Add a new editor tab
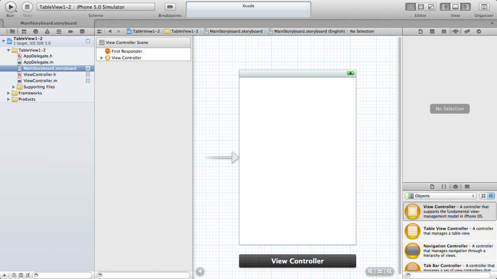Viewport: 497px width, 279px height. point(492,23)
